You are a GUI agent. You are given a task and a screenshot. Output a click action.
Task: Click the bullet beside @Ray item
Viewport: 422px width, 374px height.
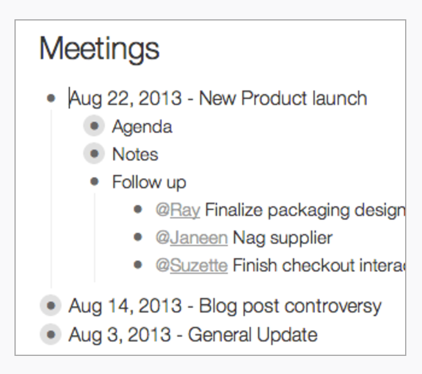(138, 209)
